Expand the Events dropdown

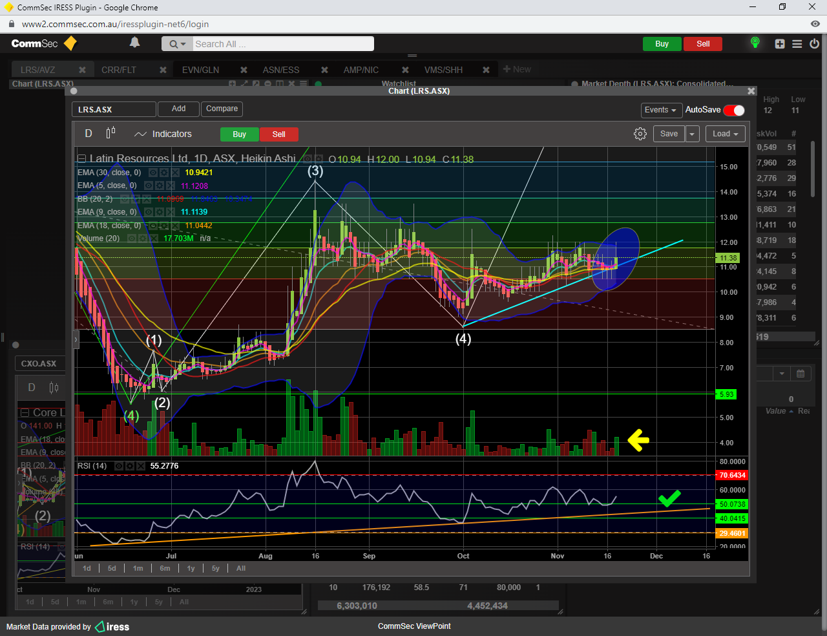click(x=661, y=110)
